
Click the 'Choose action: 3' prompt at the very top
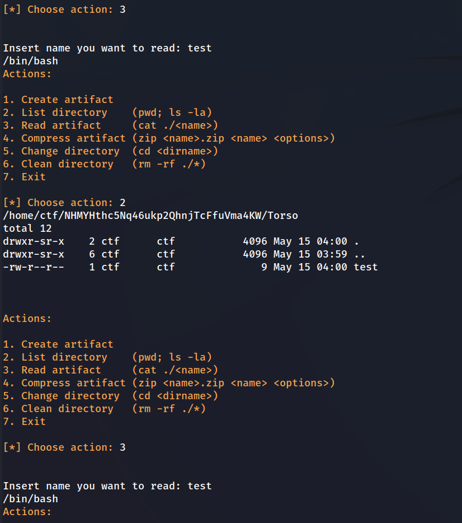64,10
